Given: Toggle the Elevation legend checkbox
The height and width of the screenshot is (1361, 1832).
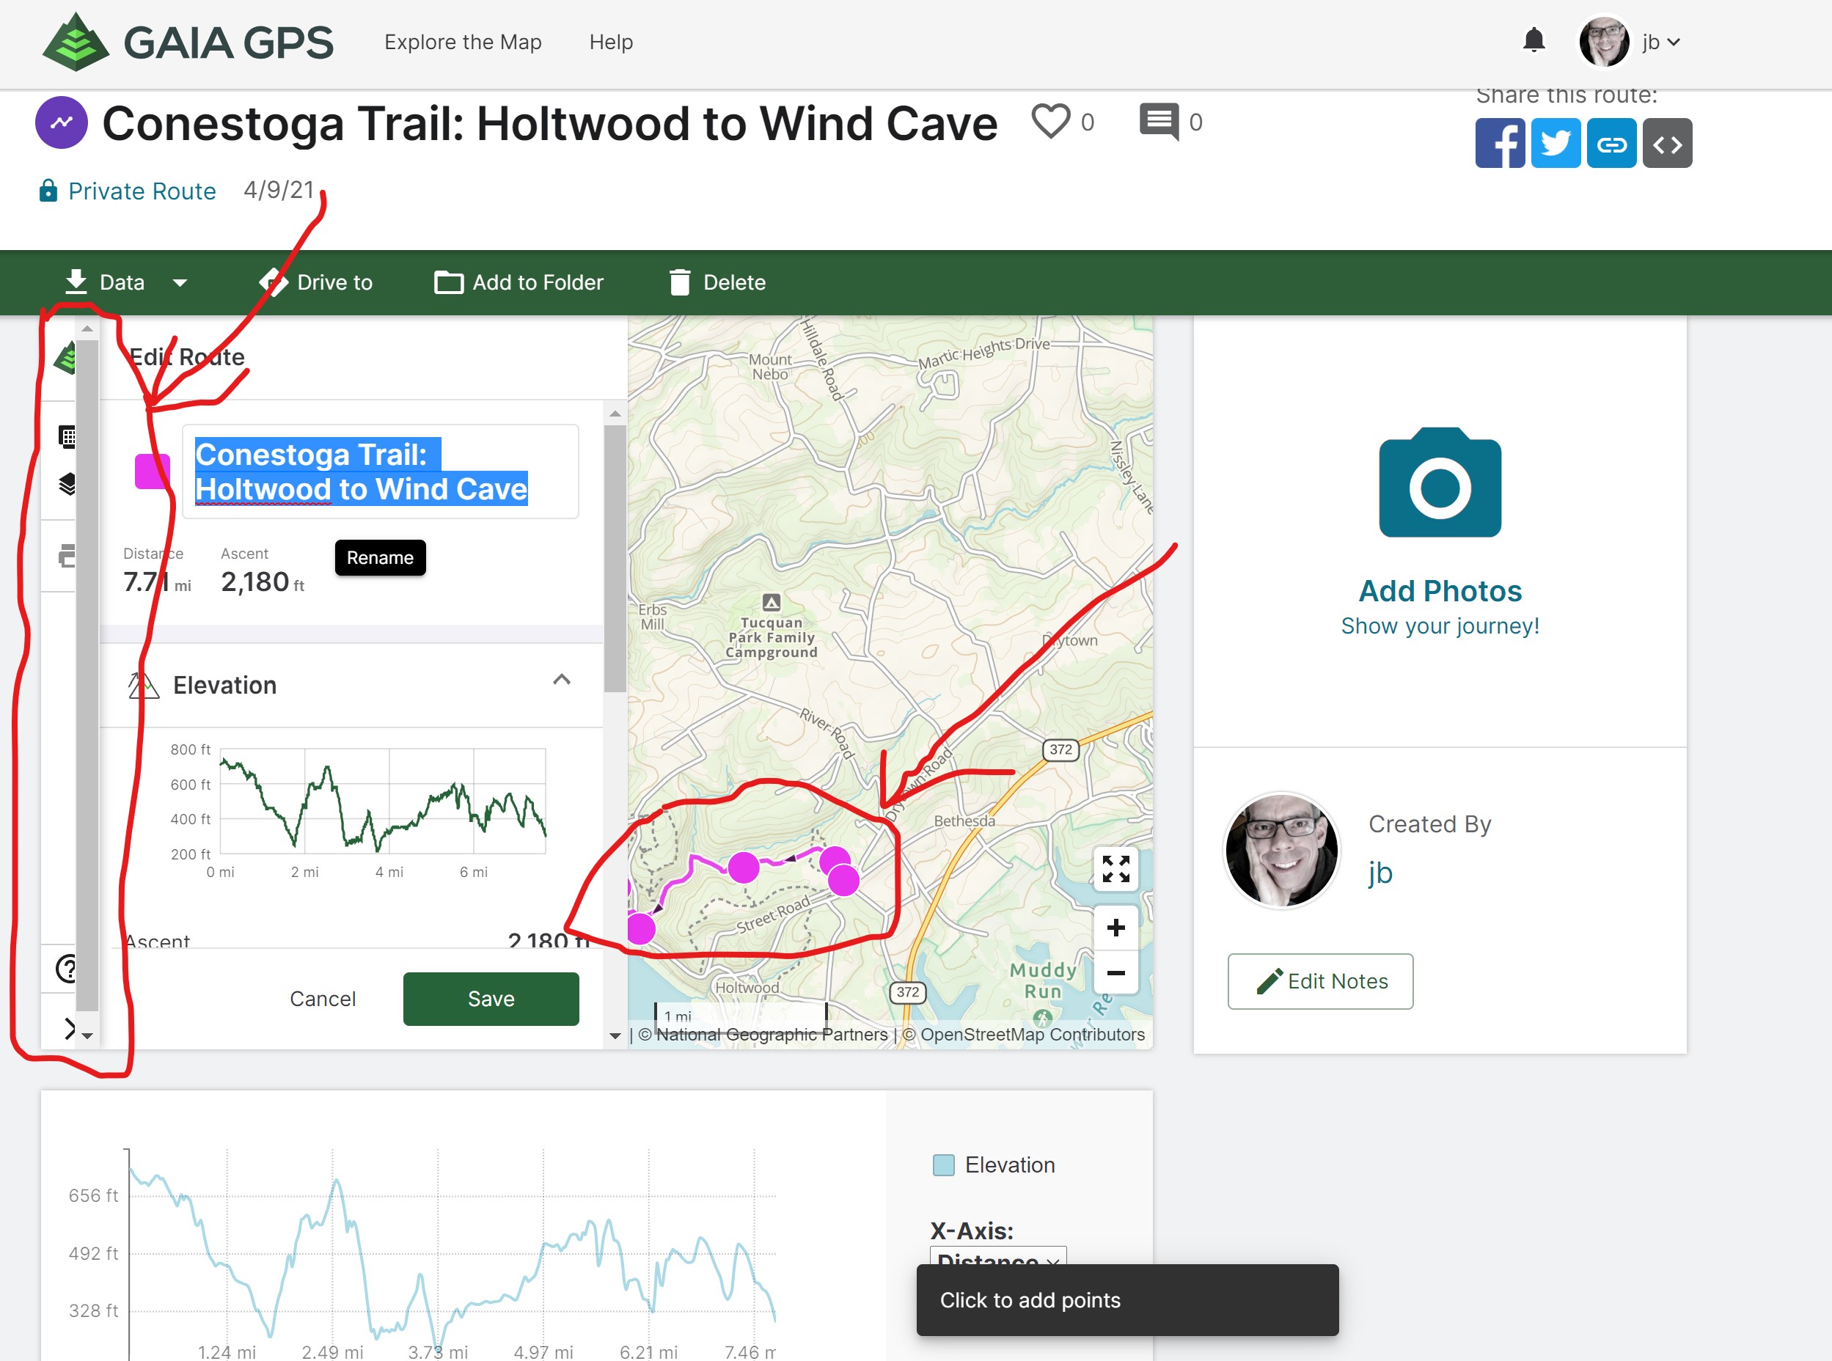Looking at the screenshot, I should click(943, 1164).
